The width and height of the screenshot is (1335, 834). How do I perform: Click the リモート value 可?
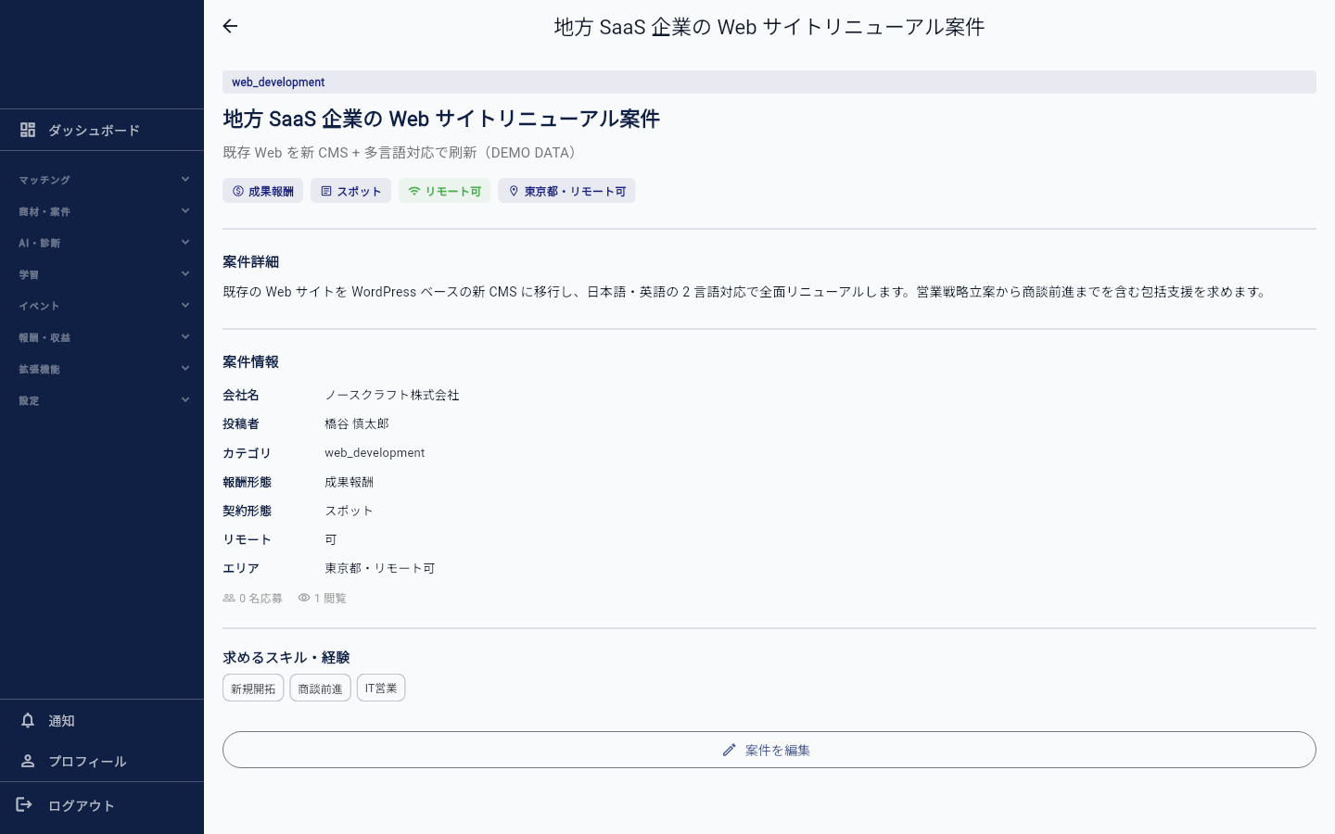point(331,539)
